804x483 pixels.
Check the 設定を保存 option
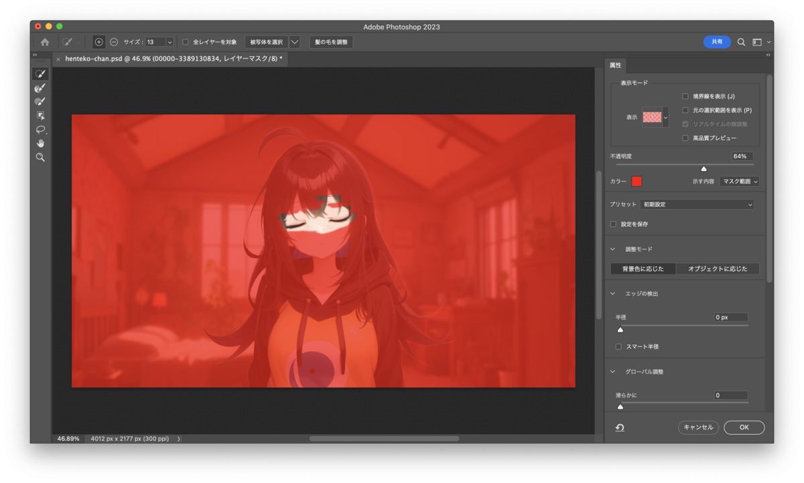[613, 224]
